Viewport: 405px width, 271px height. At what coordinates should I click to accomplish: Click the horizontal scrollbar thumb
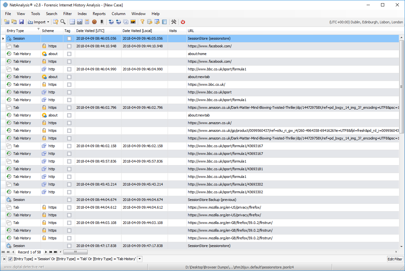point(75,252)
